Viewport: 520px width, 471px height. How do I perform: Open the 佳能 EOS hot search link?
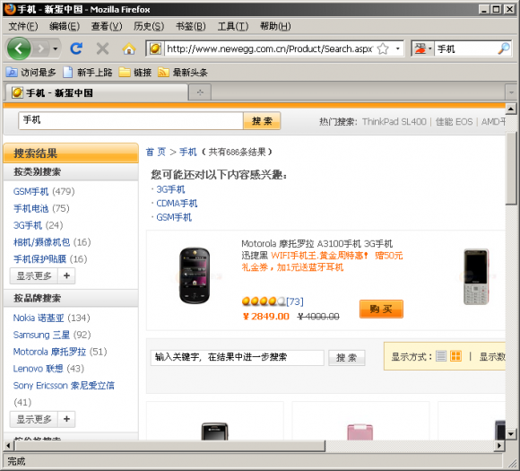point(454,122)
